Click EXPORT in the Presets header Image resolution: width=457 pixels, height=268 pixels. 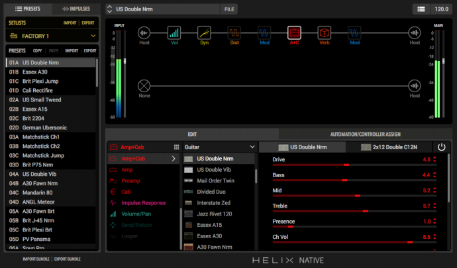(90, 50)
